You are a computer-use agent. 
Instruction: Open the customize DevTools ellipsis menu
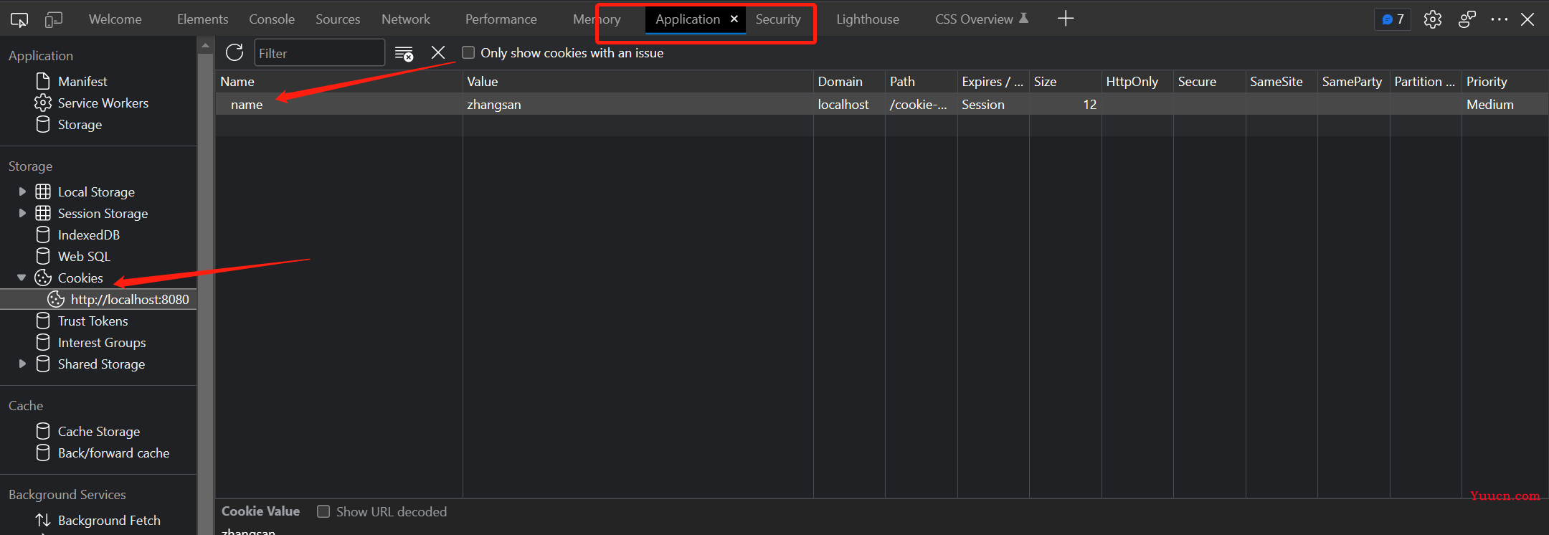click(1499, 19)
